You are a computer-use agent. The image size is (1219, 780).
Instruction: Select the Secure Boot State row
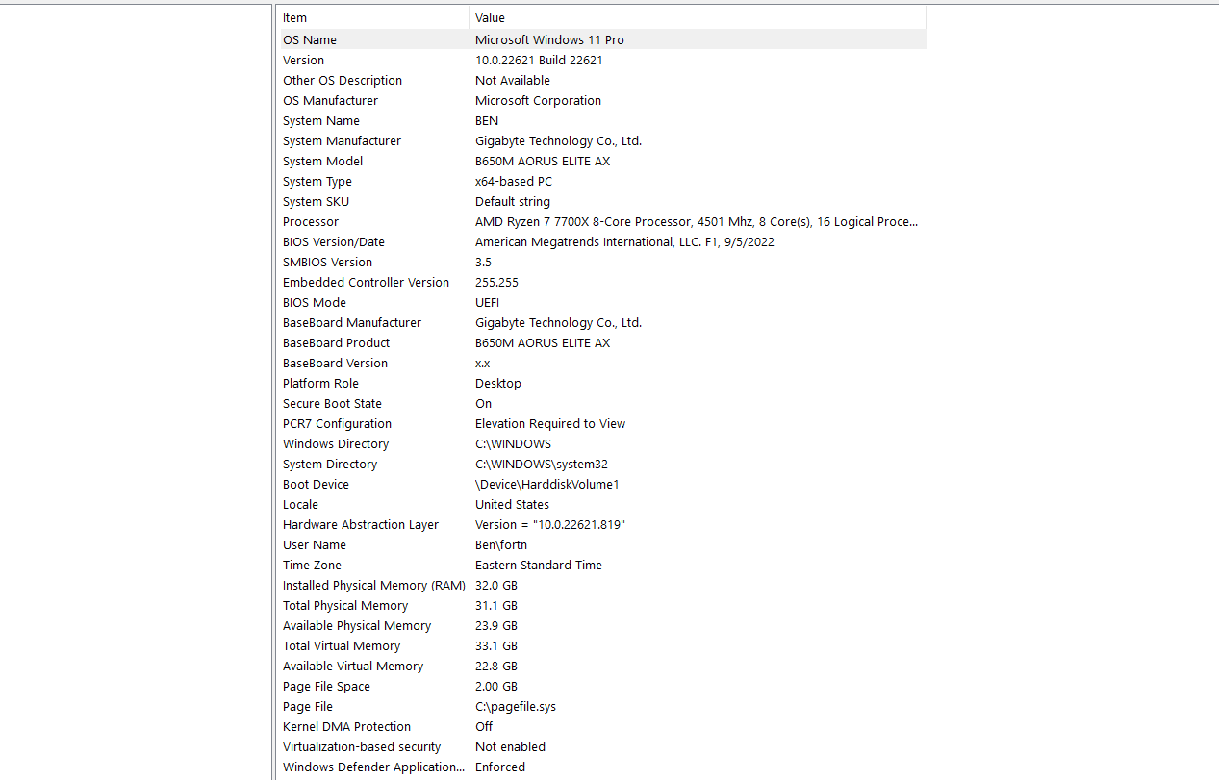tap(602, 403)
